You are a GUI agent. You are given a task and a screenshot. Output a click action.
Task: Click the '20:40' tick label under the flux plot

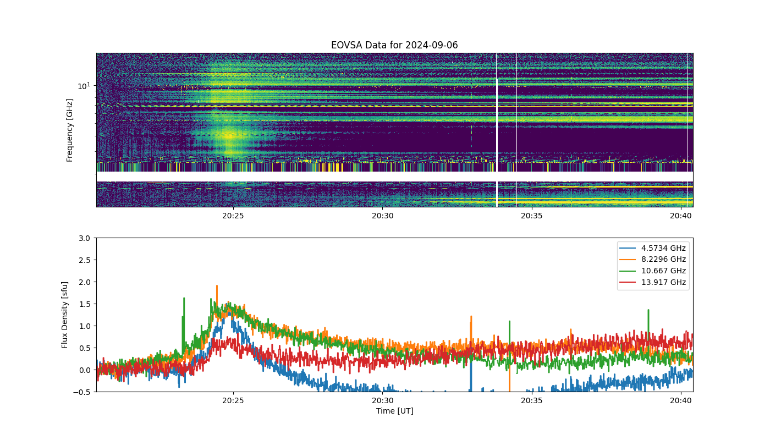click(681, 400)
